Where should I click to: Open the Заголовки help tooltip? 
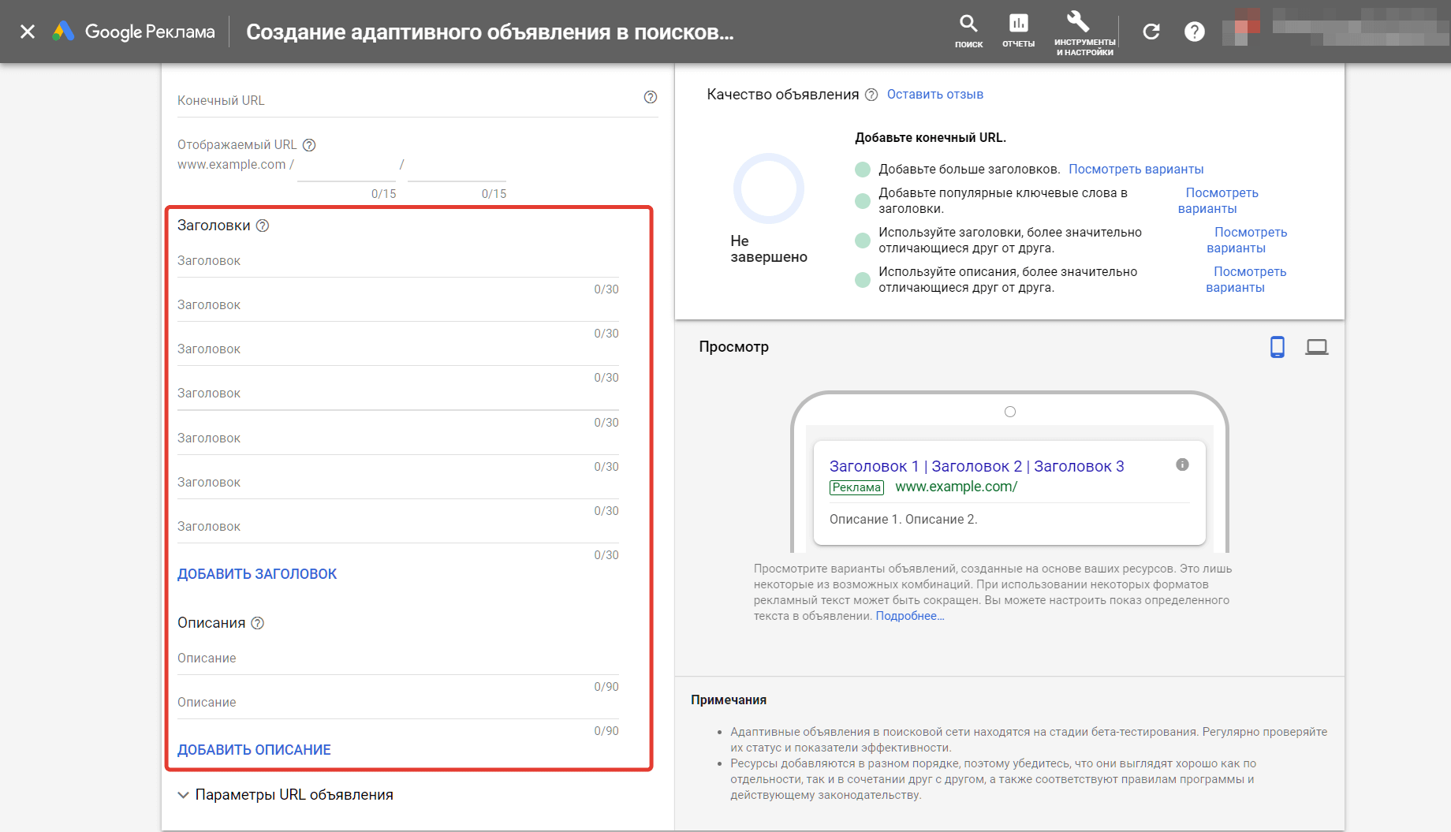pyautogui.click(x=263, y=226)
